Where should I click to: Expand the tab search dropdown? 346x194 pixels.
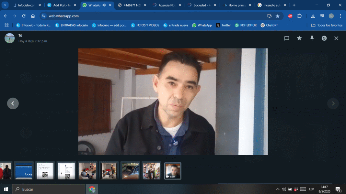click(x=5, y=5)
